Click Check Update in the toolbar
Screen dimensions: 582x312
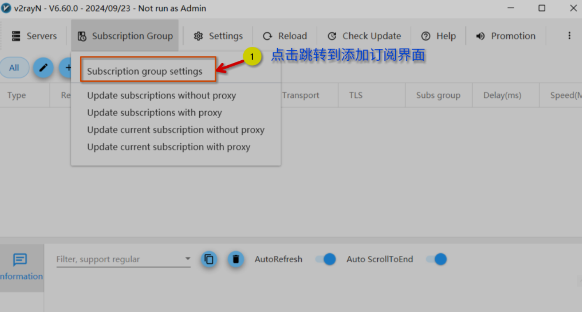pyautogui.click(x=364, y=36)
